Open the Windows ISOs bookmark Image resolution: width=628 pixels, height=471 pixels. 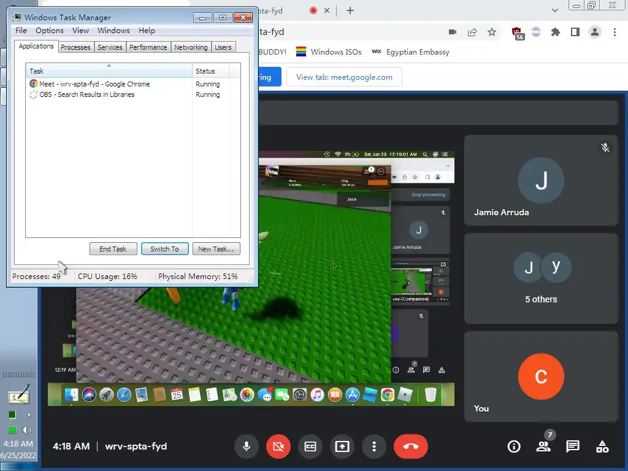tap(329, 52)
